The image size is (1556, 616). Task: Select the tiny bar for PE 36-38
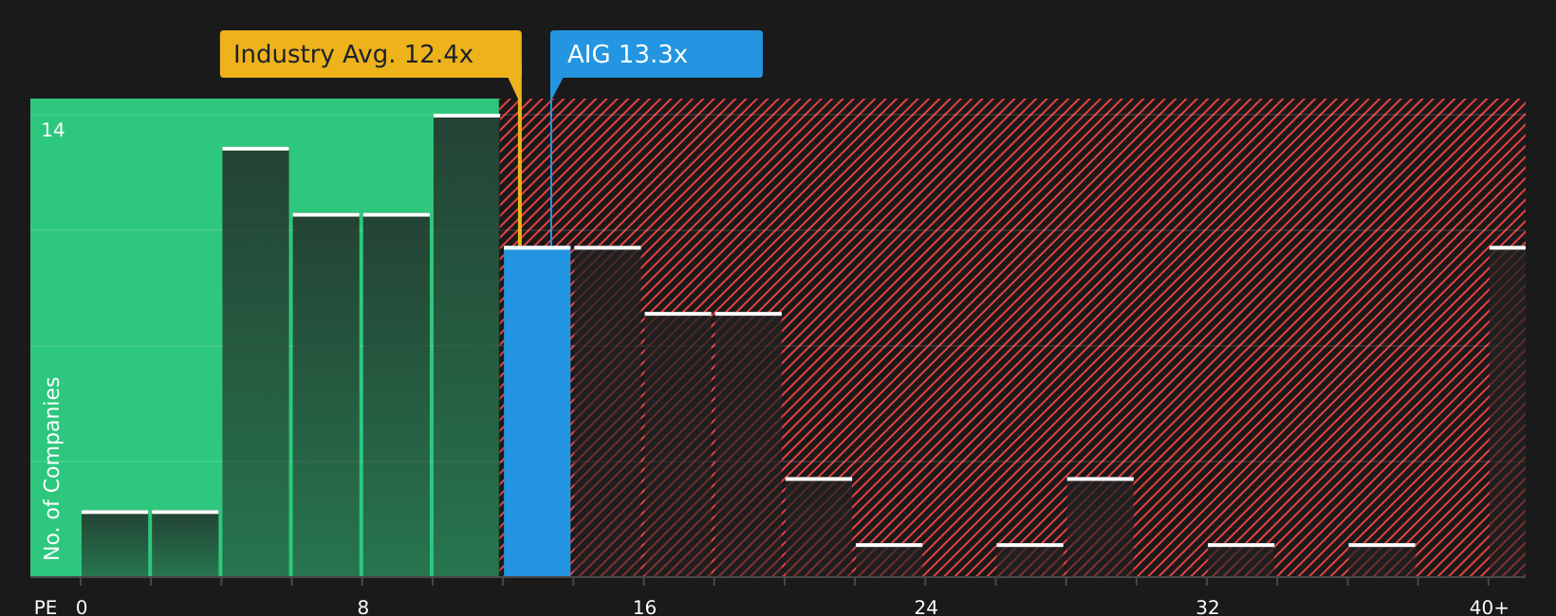coord(1381,560)
